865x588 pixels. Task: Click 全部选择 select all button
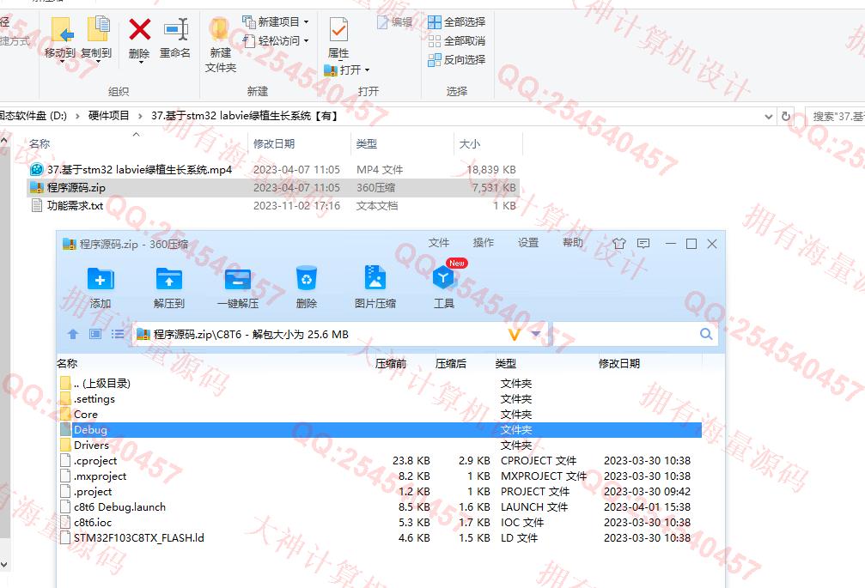[x=457, y=21]
